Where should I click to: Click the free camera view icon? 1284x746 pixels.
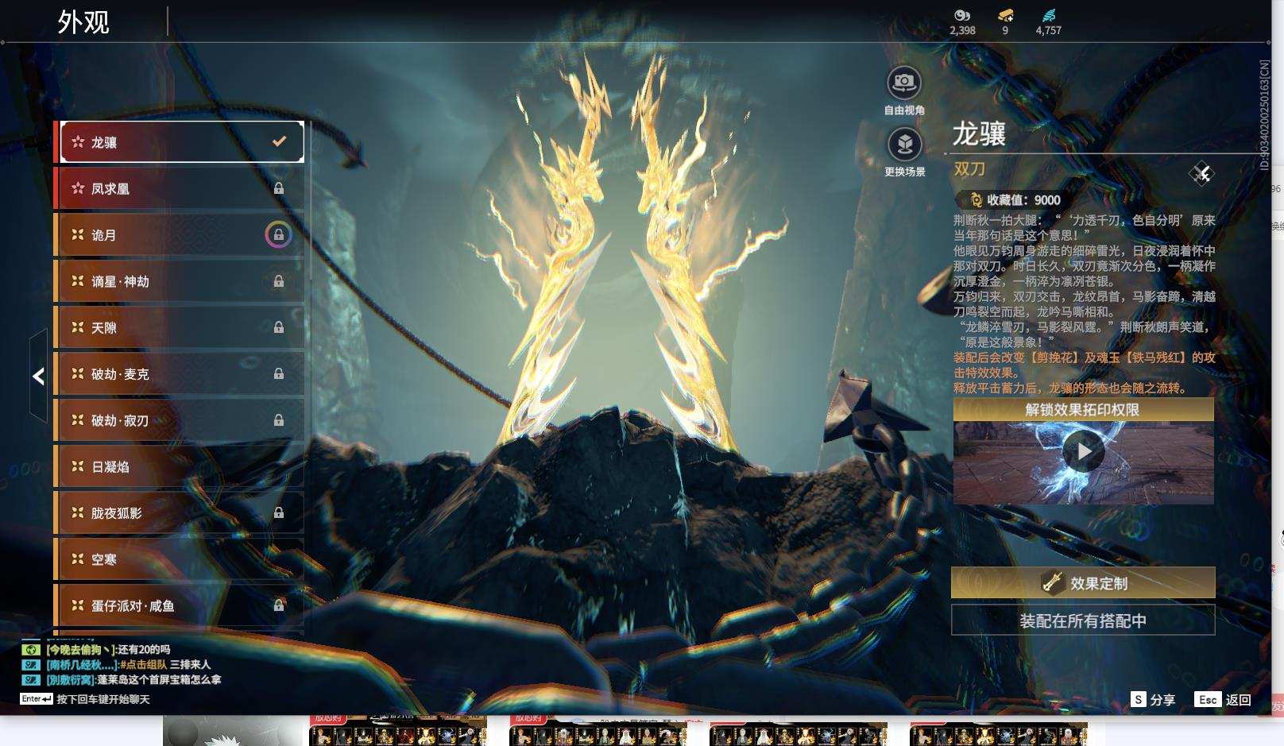pos(904,83)
